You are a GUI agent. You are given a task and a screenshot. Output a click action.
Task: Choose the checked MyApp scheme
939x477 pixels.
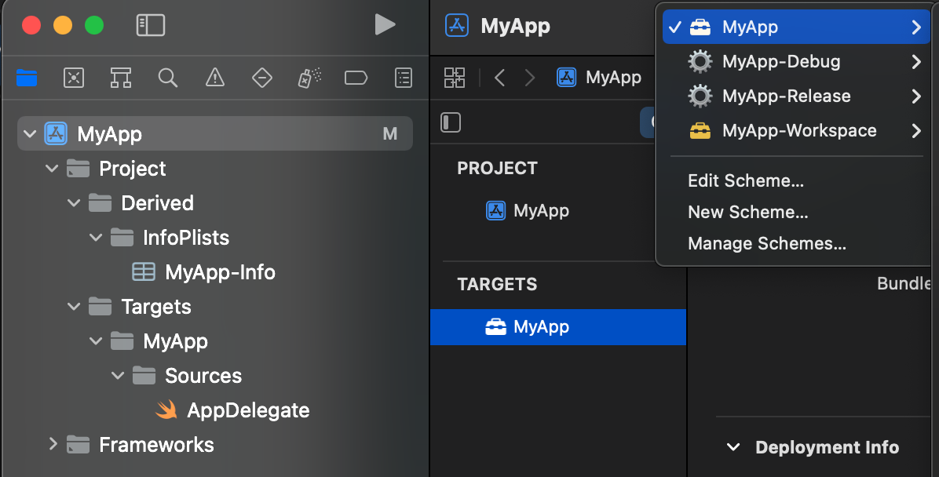(796, 27)
